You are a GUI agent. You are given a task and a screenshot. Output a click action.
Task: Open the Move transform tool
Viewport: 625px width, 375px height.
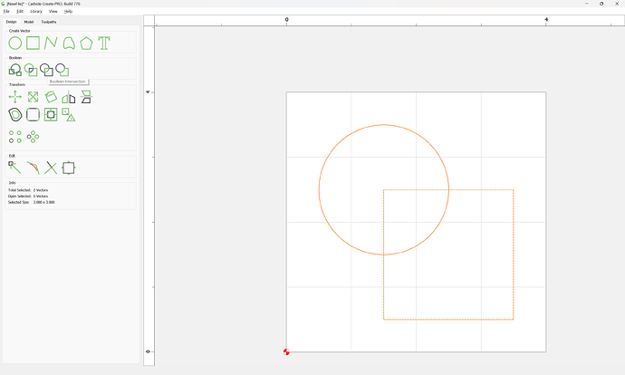click(x=15, y=97)
